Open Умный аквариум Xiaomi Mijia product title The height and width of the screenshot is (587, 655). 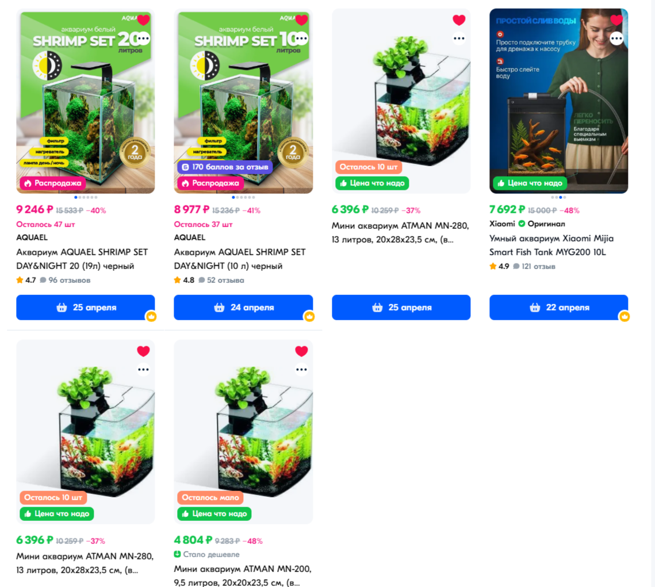click(x=551, y=245)
